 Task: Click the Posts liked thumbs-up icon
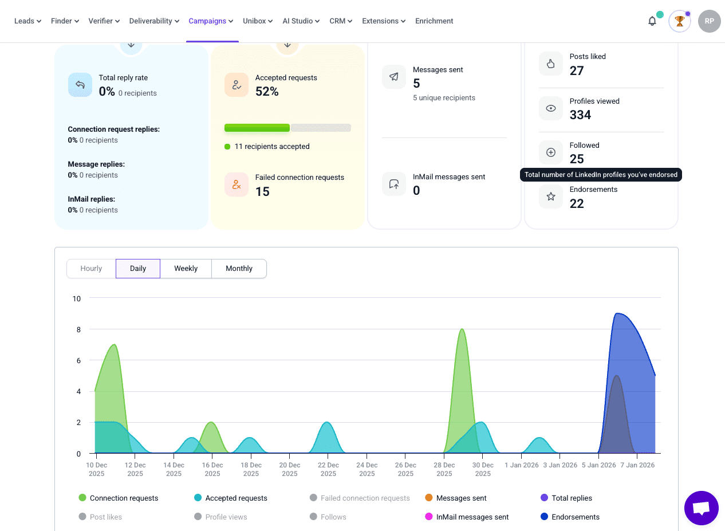click(x=550, y=64)
